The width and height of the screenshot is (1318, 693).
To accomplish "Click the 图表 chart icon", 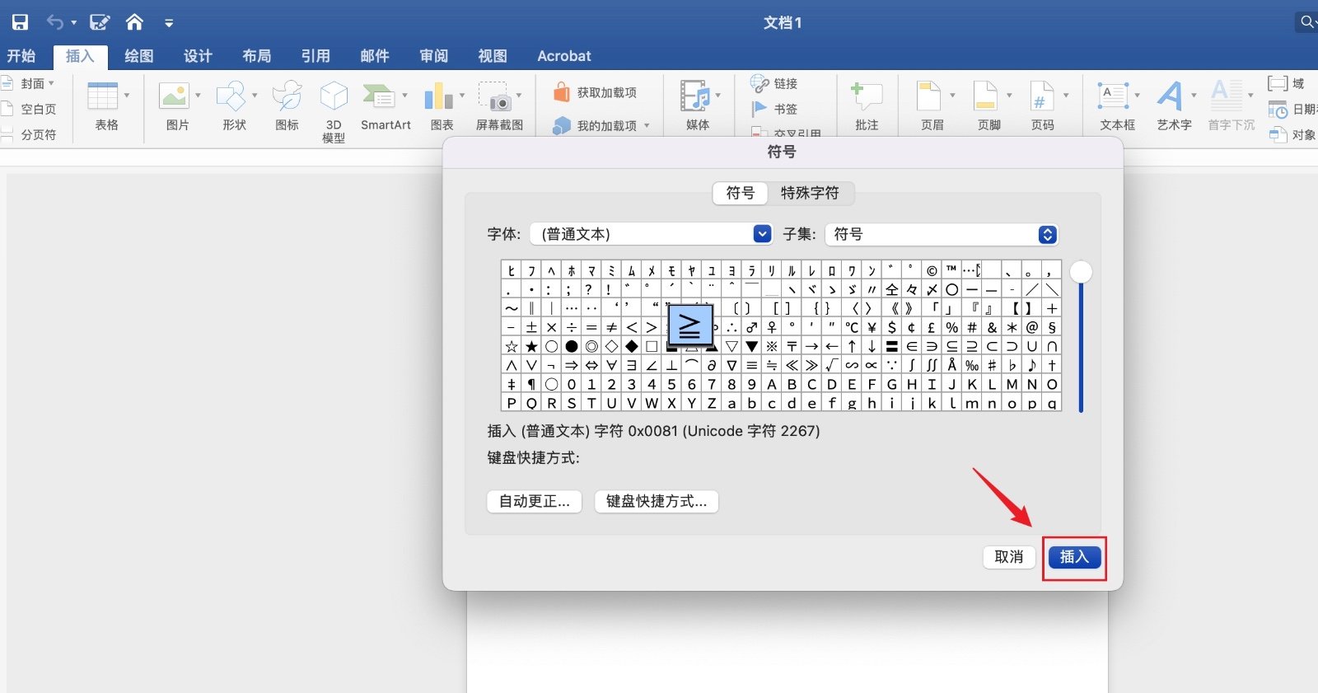I will tap(439, 96).
